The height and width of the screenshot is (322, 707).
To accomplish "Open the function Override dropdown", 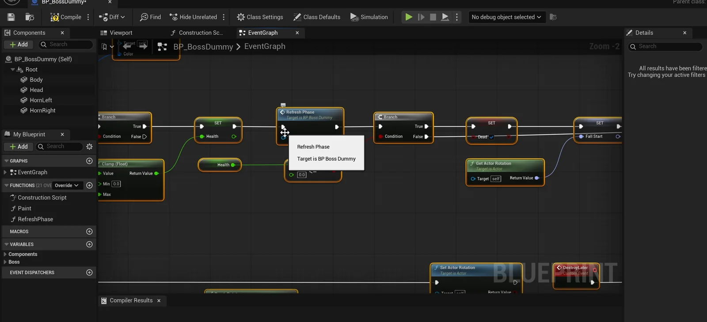I will click(x=67, y=186).
